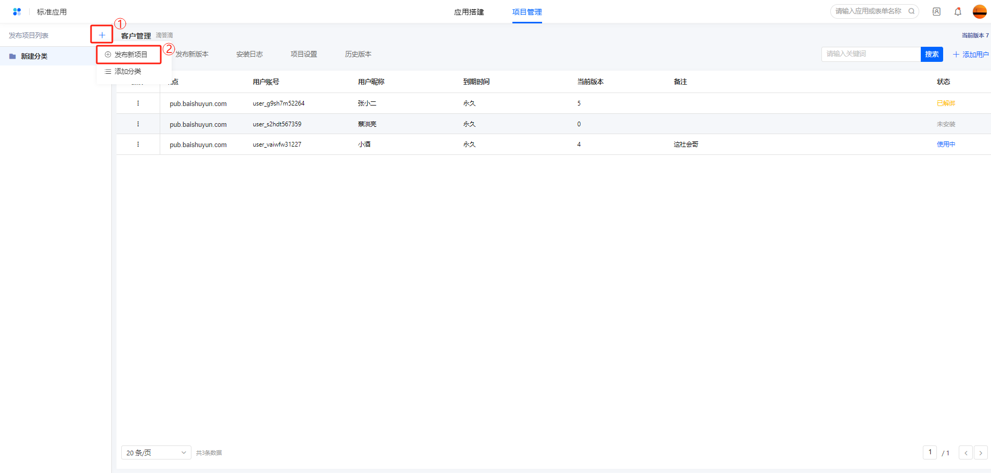Click the app logo icon top left
Image resolution: width=991 pixels, height=473 pixels.
point(17,11)
